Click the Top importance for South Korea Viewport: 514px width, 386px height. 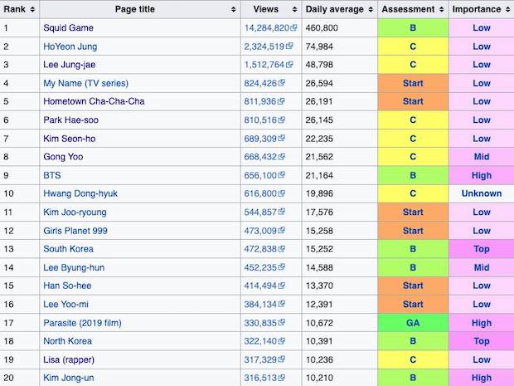[x=481, y=249]
